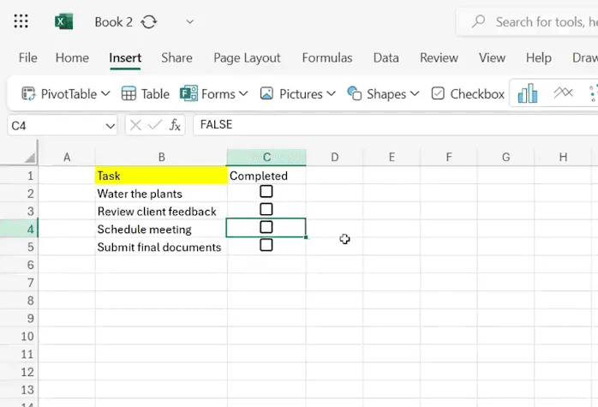Screen dimensions: 598x407
Task: Insert a Table from the ribbon
Action: coord(146,94)
